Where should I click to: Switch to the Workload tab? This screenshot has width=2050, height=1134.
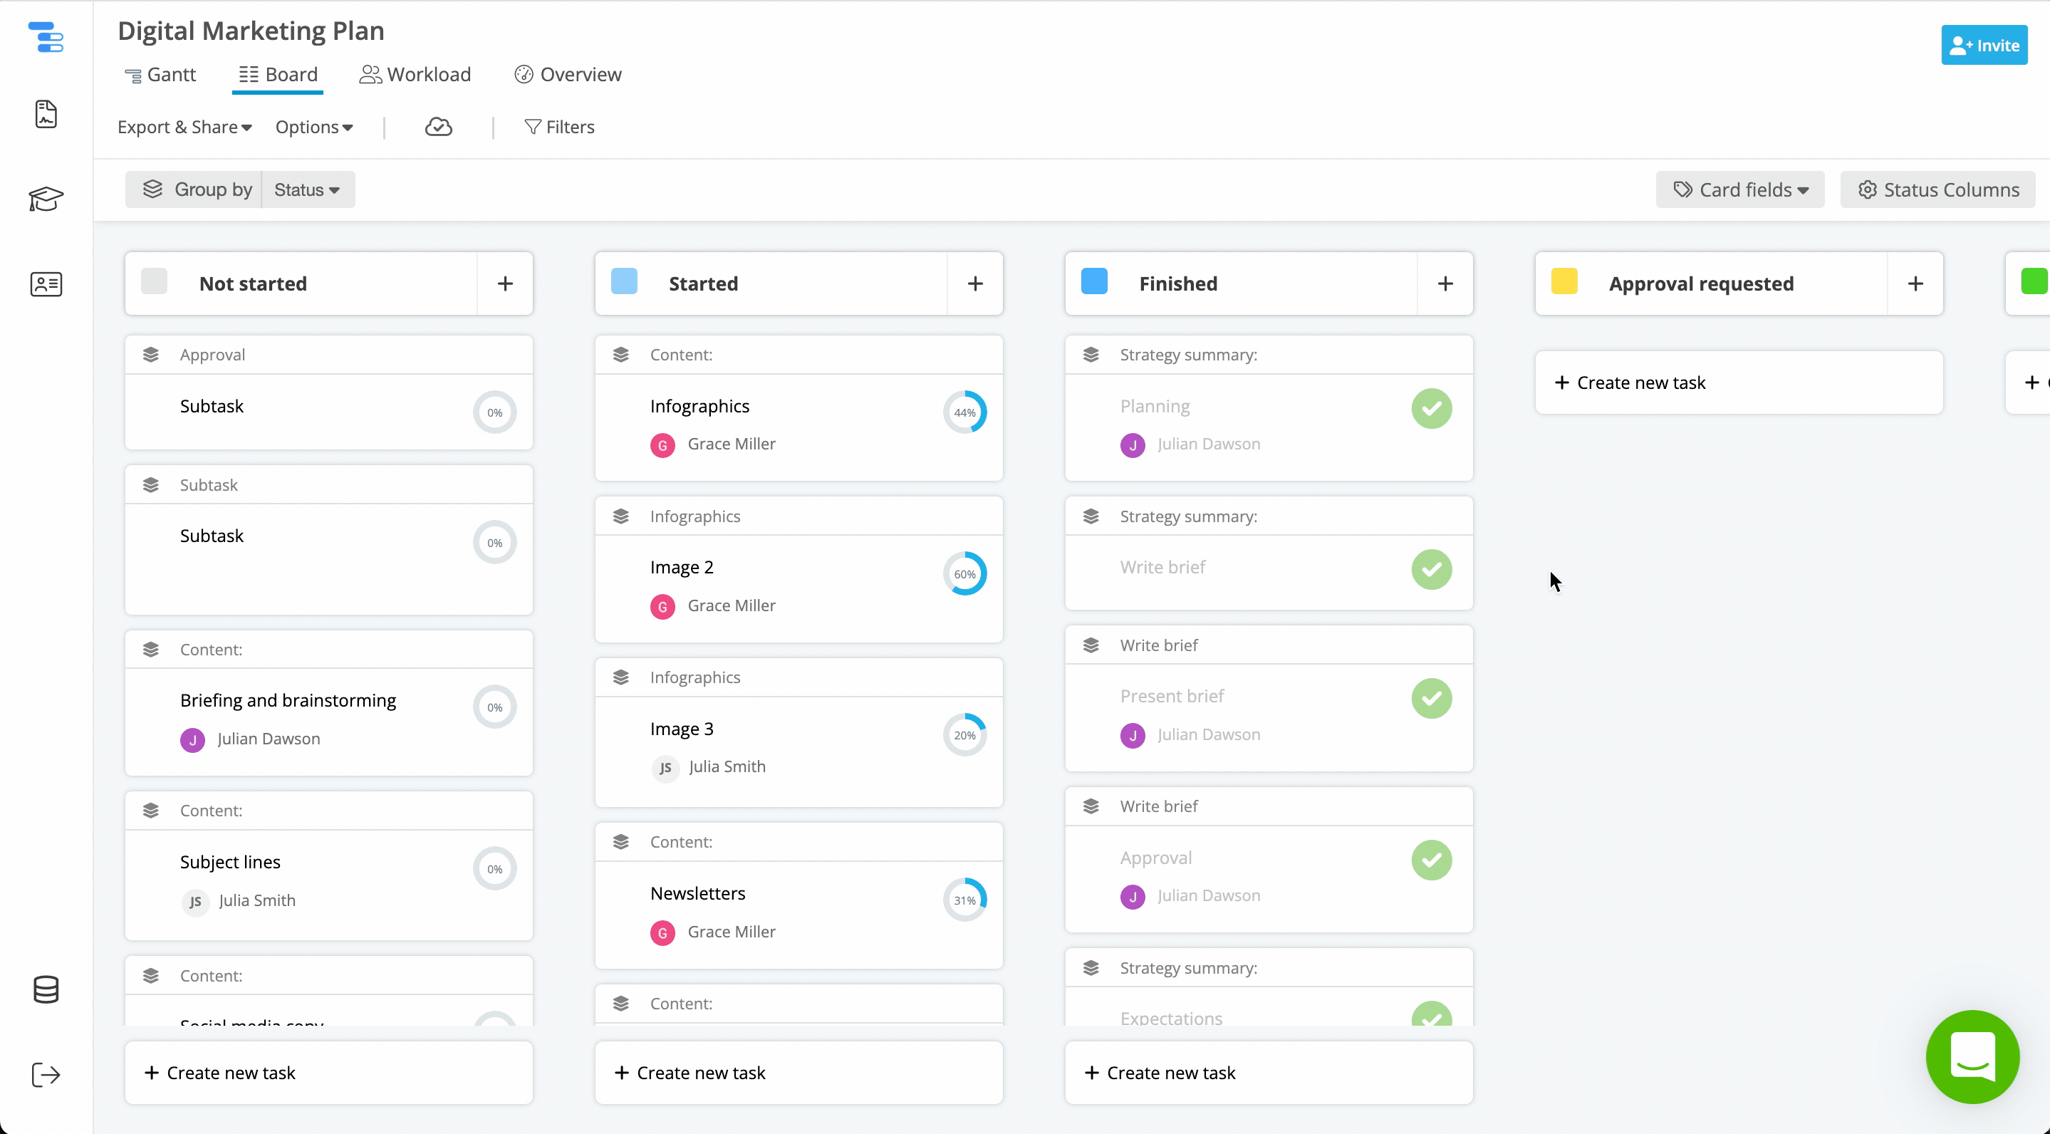point(415,74)
